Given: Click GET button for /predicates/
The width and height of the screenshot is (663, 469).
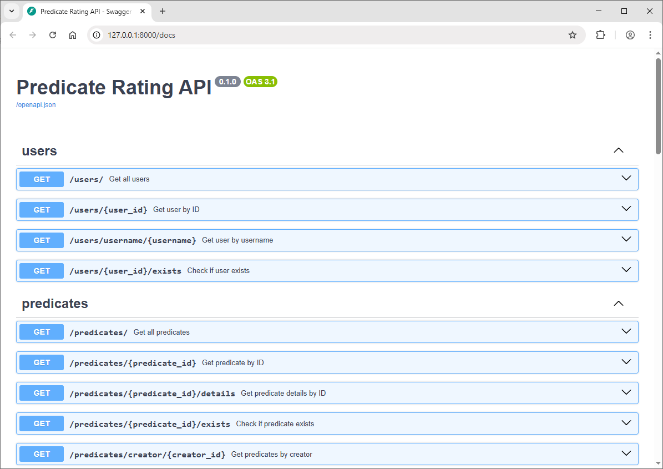Looking at the screenshot, I should (42, 332).
